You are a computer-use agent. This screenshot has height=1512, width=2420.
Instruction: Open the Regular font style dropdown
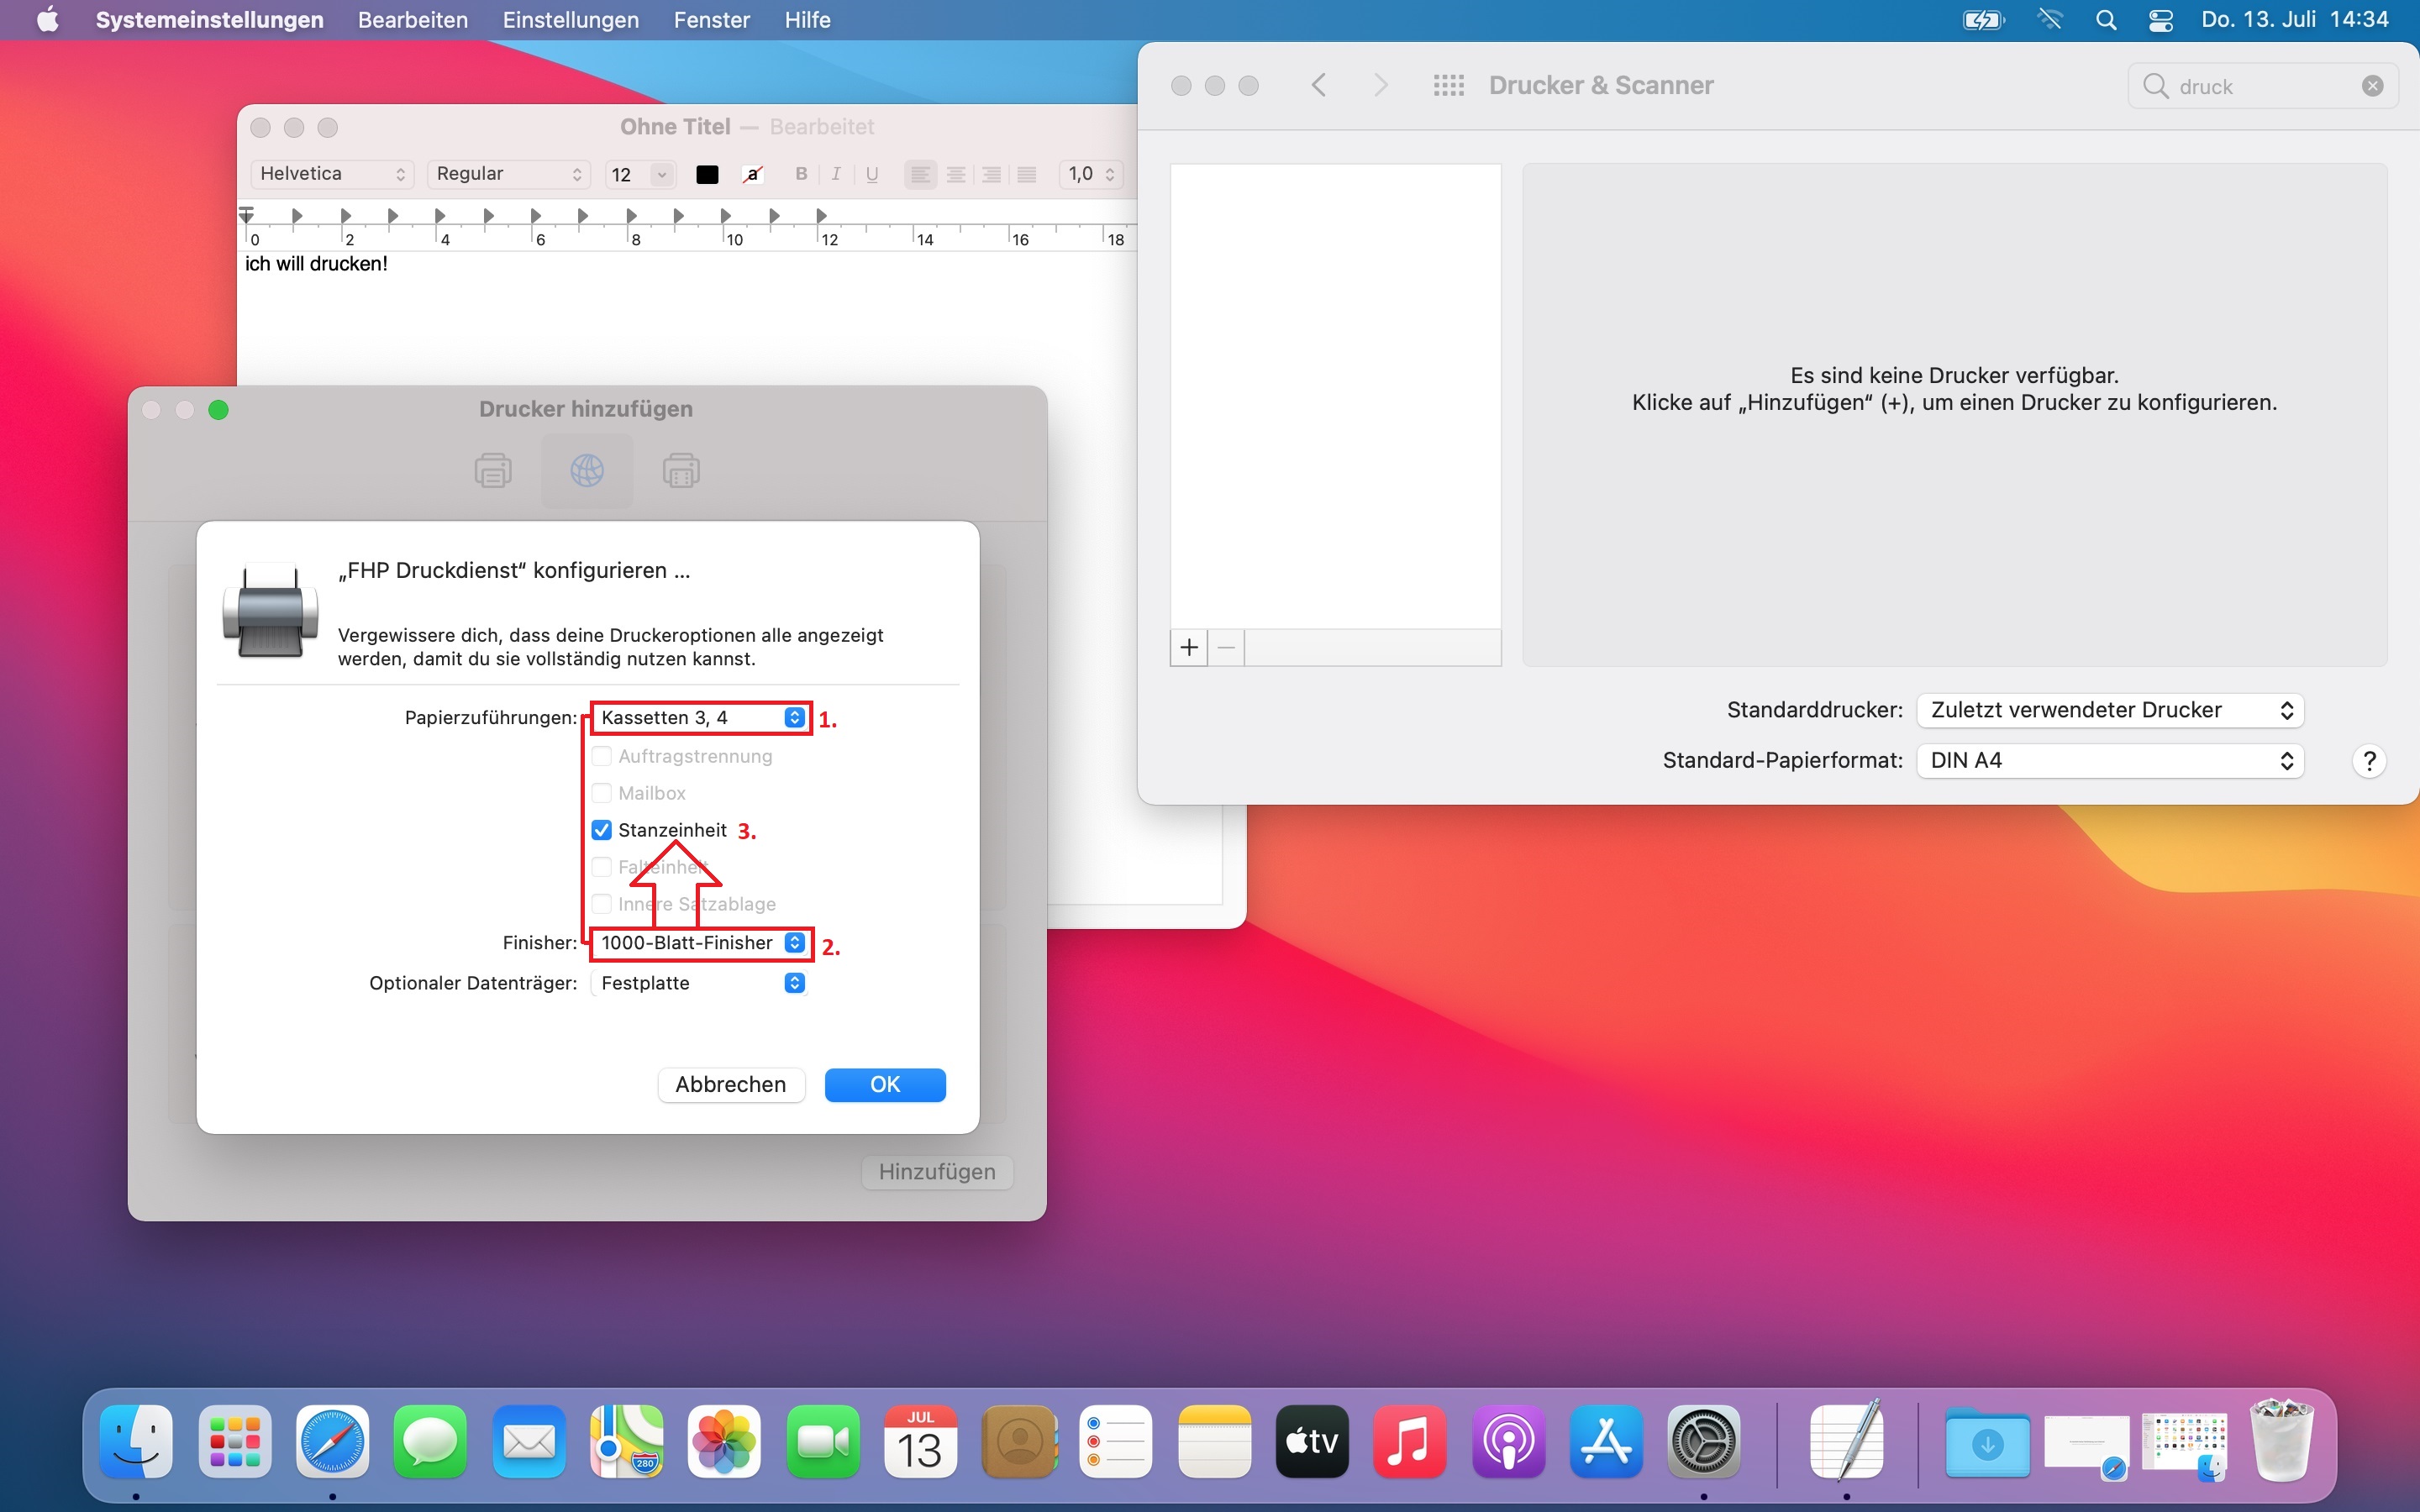click(509, 174)
